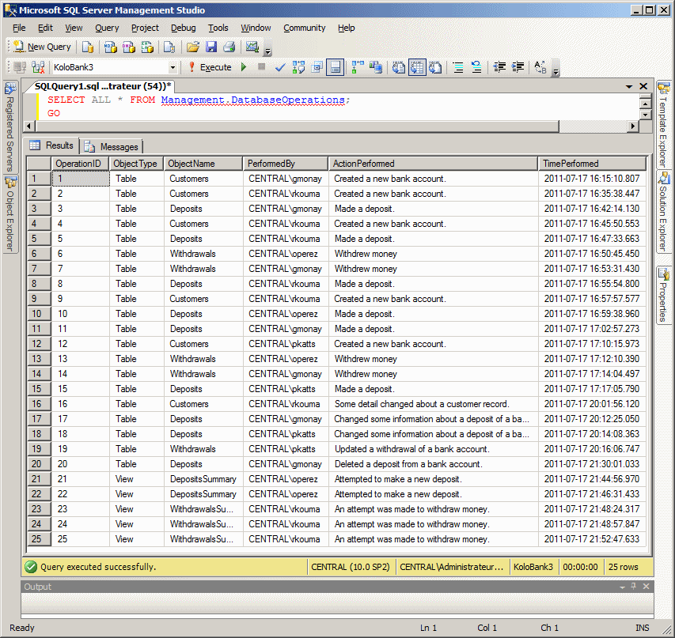Expand the Object Explorer side panel
Screen dimensions: 675x638
coord(10,213)
